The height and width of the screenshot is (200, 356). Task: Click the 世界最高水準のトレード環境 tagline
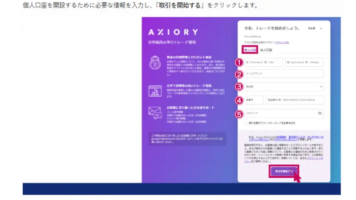click(172, 42)
